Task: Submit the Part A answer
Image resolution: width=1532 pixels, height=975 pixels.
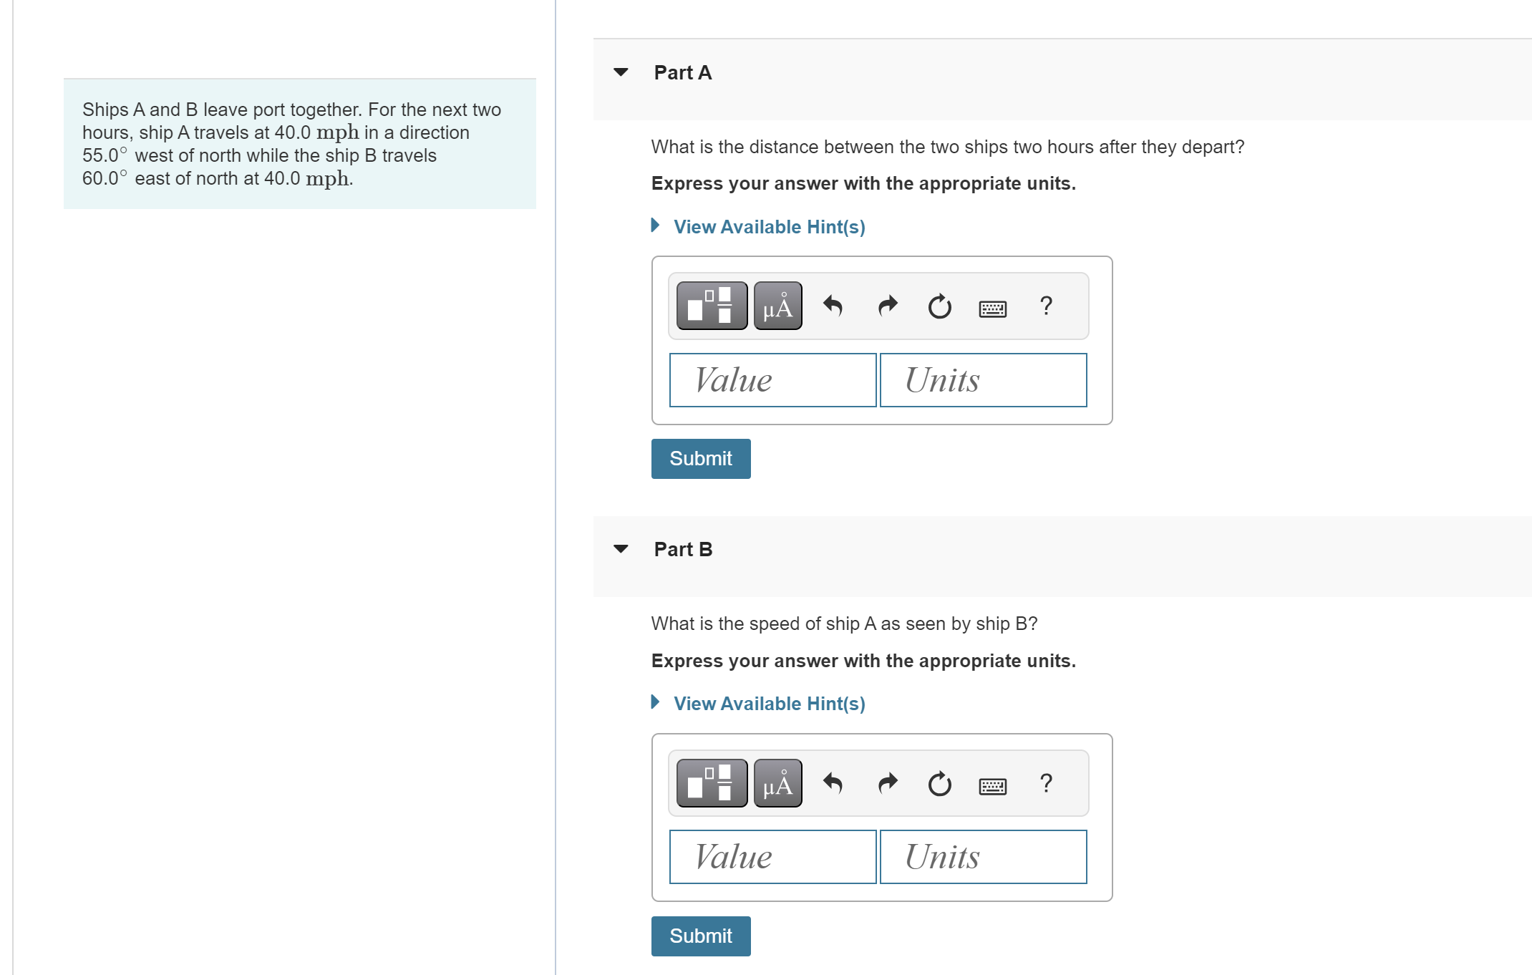Action: click(x=700, y=458)
